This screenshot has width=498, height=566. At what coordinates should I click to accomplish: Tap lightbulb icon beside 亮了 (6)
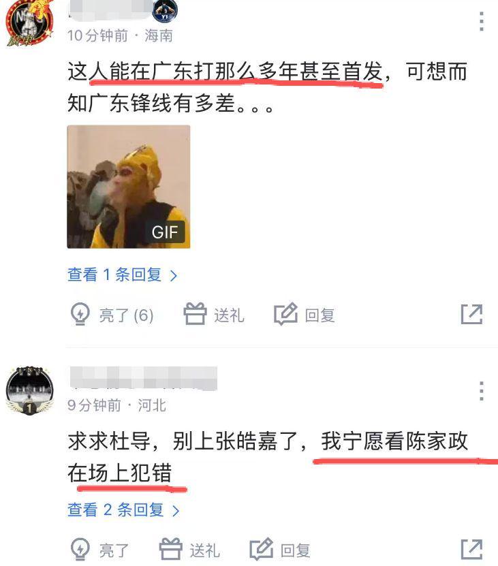pos(80,314)
